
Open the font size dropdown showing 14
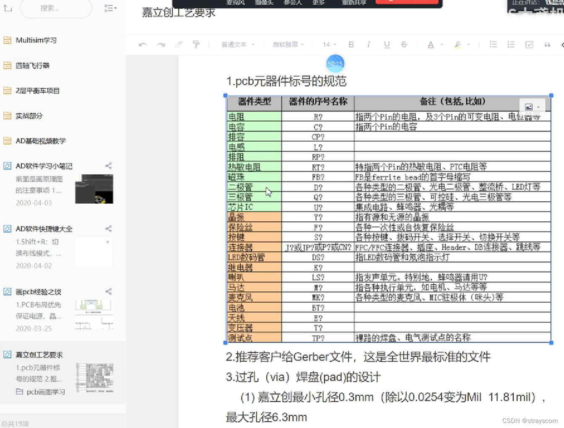pos(329,44)
